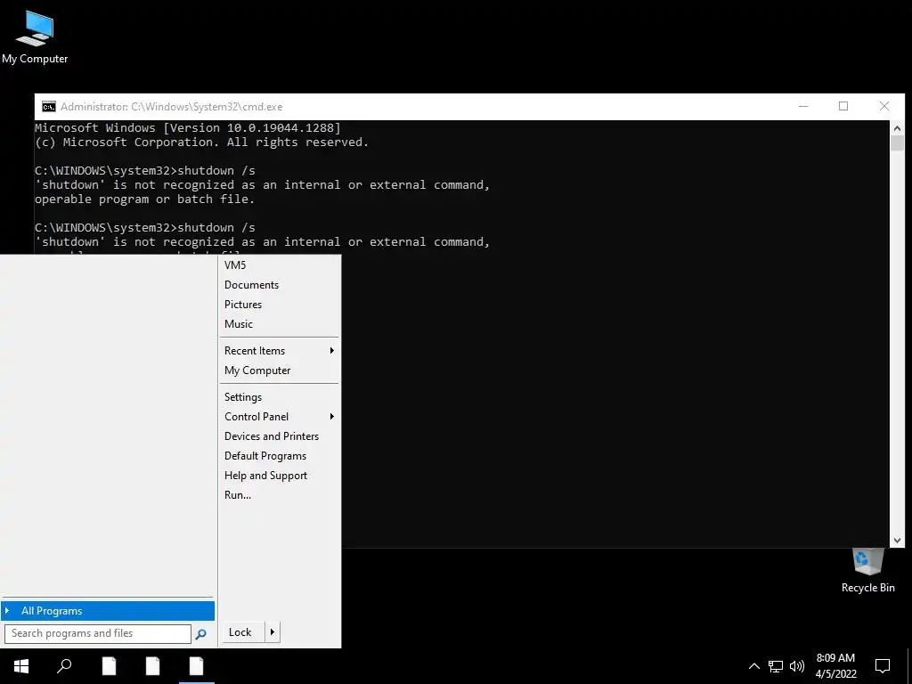The height and width of the screenshot is (684, 912).
Task: Click the Microsoft Corporation copyright line
Action: [202, 142]
